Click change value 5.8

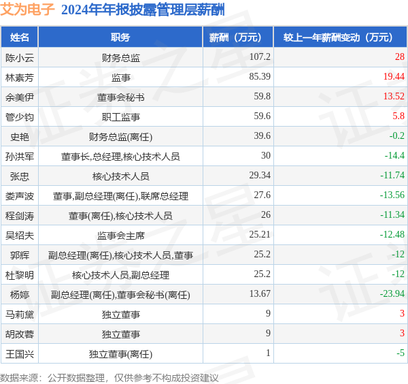pos(398,116)
